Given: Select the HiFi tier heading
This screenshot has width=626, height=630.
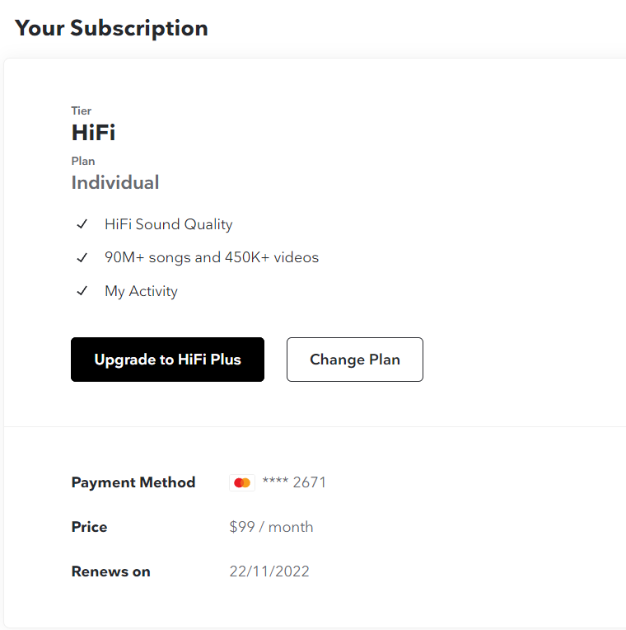Looking at the screenshot, I should [x=93, y=132].
